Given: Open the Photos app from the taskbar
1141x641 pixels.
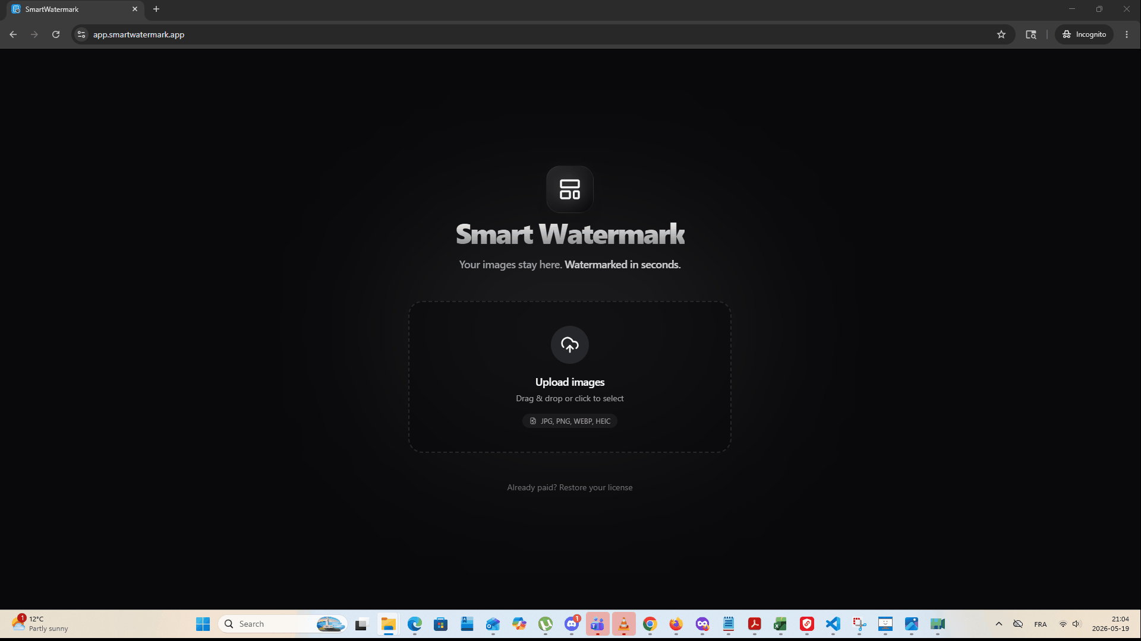Looking at the screenshot, I should (x=912, y=624).
